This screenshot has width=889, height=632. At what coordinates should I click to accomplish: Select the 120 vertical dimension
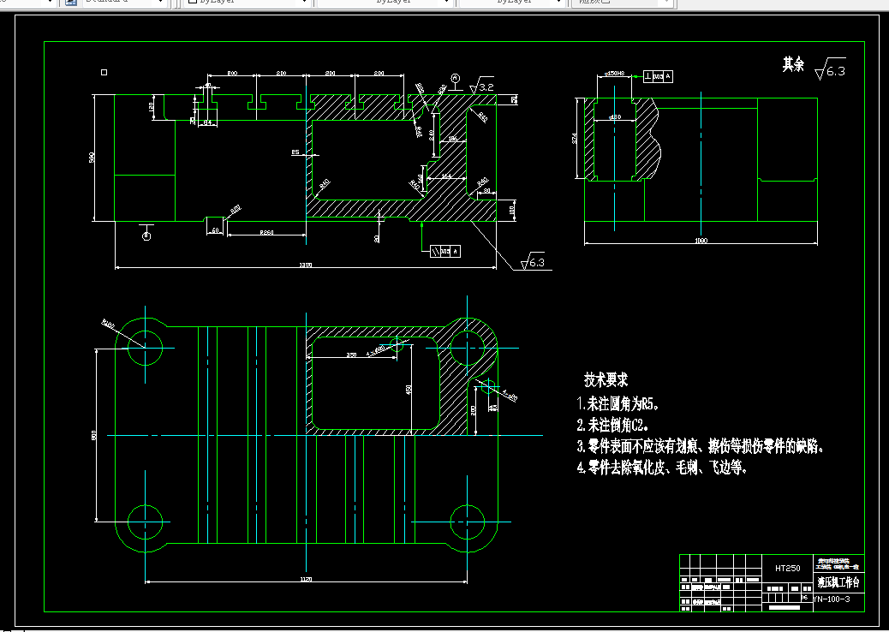click(x=152, y=106)
